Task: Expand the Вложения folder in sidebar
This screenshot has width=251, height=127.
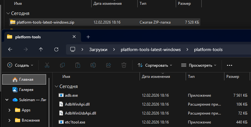Action: pyautogui.click(x=9, y=120)
